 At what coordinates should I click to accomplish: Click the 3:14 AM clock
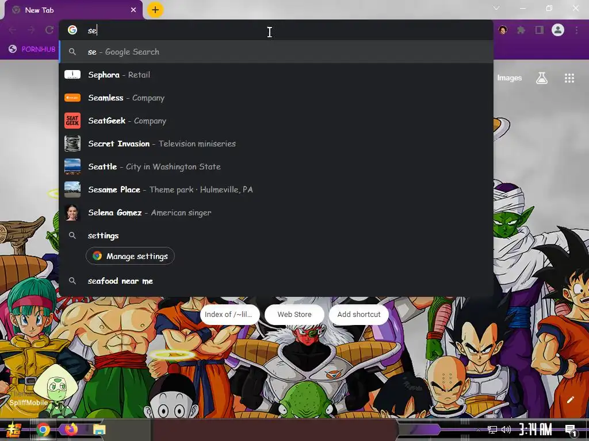coord(536,430)
